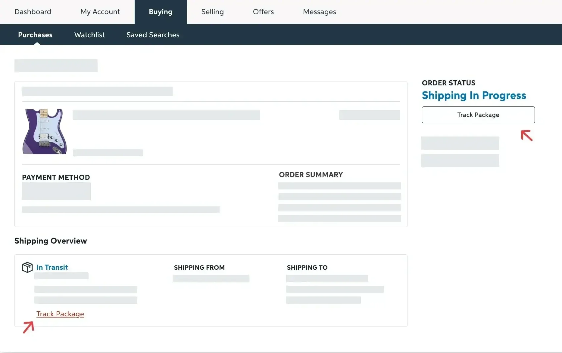562x353 pixels.
Task: View your Offers
Action: 263,12
